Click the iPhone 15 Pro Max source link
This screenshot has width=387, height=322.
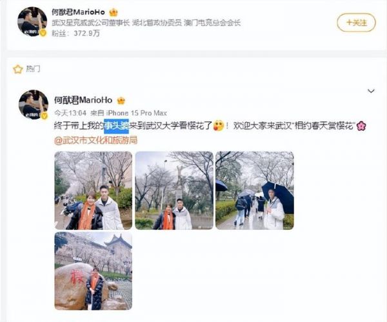coord(137,113)
